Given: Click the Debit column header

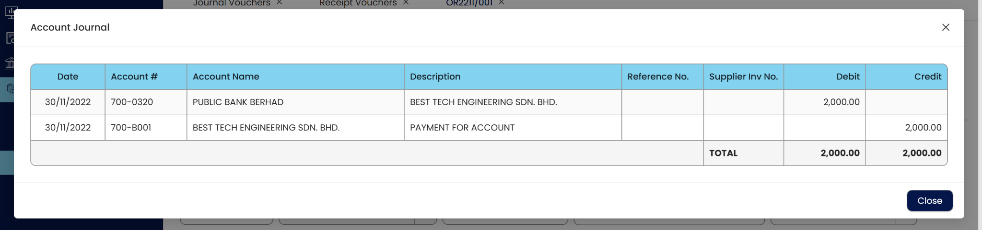Looking at the screenshot, I should pyautogui.click(x=847, y=77).
